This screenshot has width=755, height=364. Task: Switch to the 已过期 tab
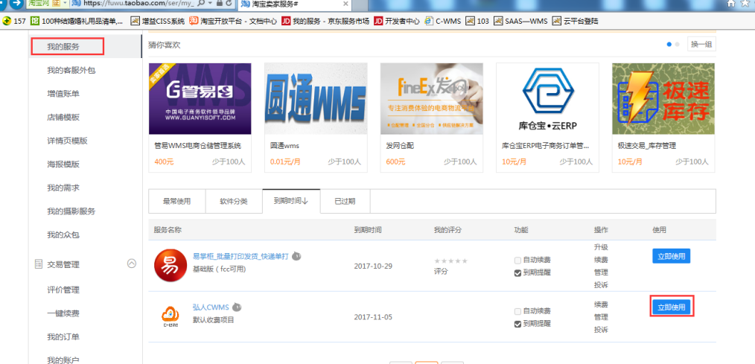pyautogui.click(x=345, y=201)
